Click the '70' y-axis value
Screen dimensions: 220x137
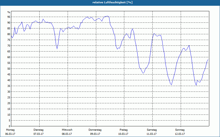[9, 46]
